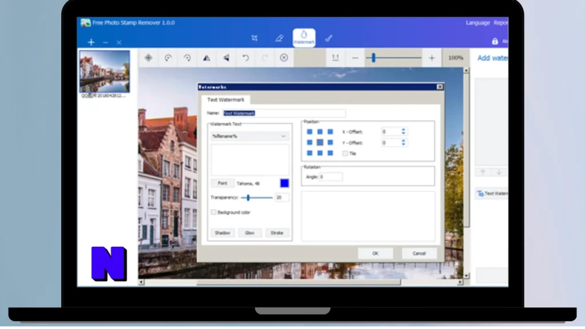Select the eraser pen tool icon
Screen dimensions: 585x329
[x=279, y=38]
